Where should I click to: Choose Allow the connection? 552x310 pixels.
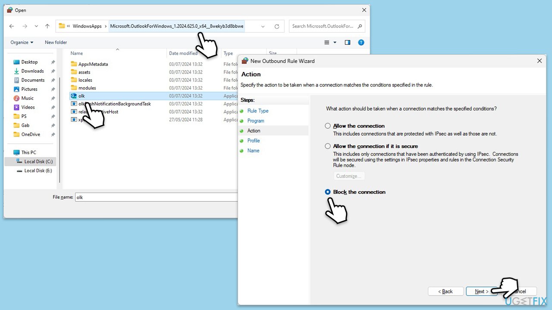(x=328, y=126)
